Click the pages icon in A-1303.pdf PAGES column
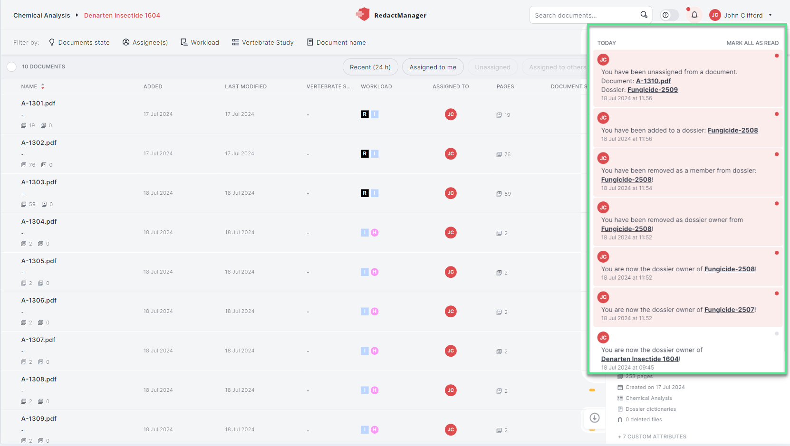 tap(499, 194)
